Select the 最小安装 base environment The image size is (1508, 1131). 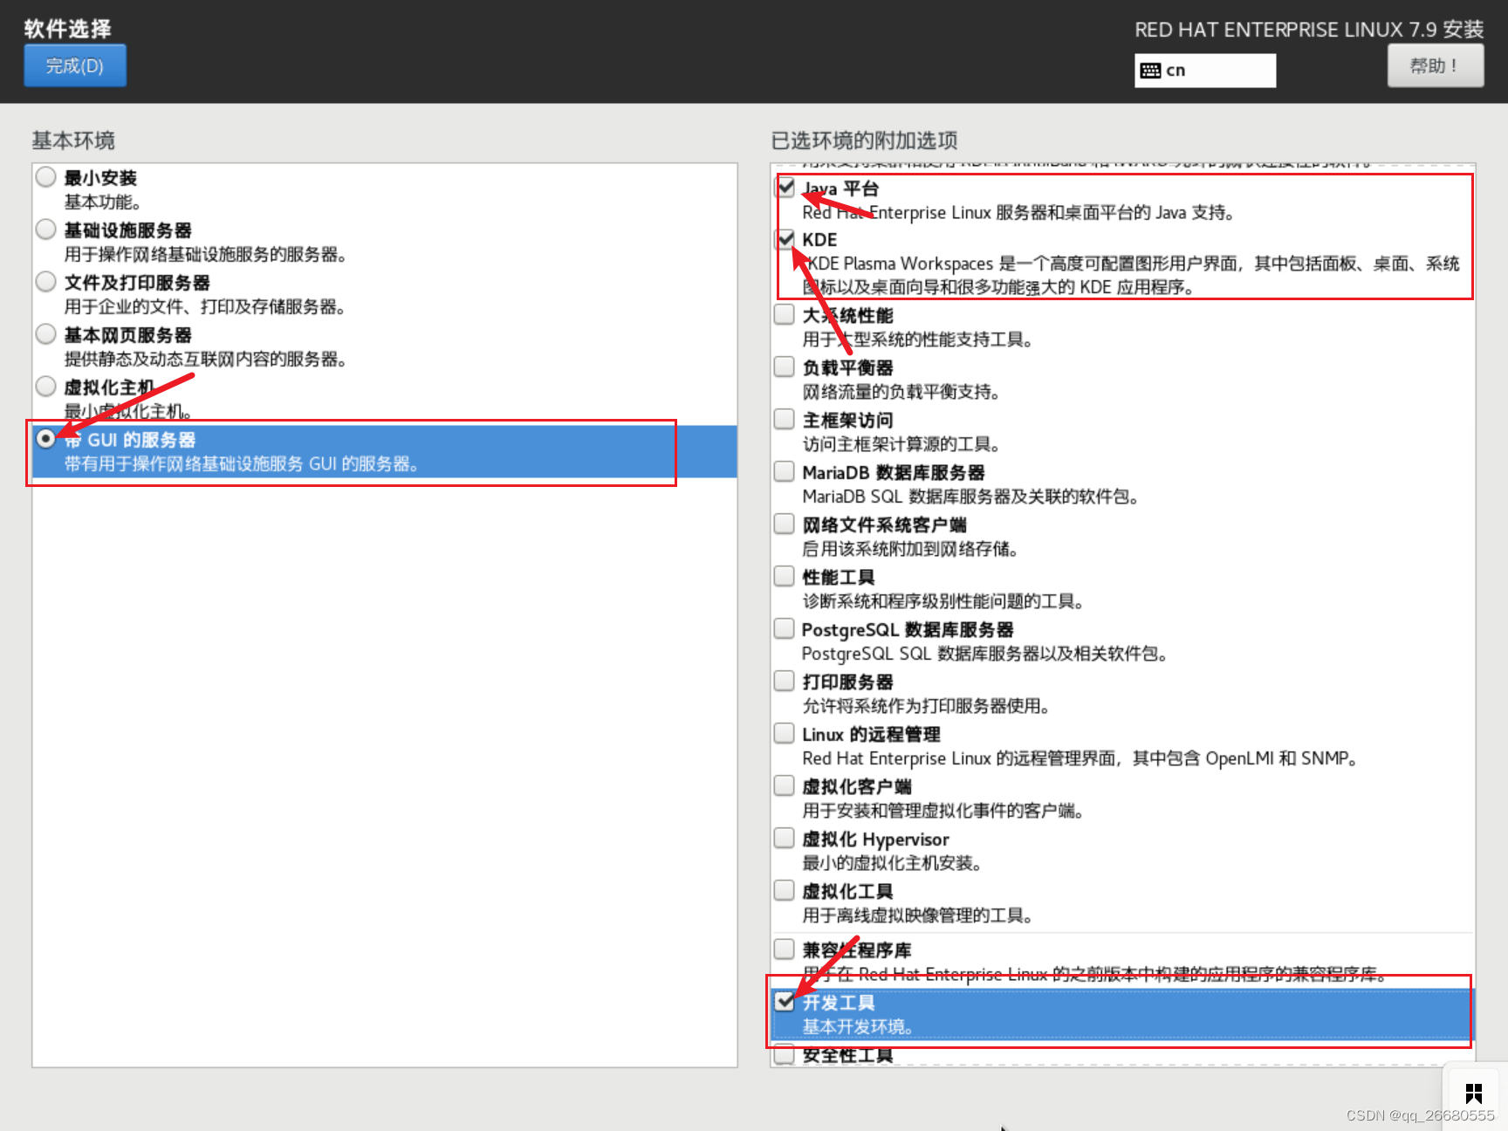(45, 176)
